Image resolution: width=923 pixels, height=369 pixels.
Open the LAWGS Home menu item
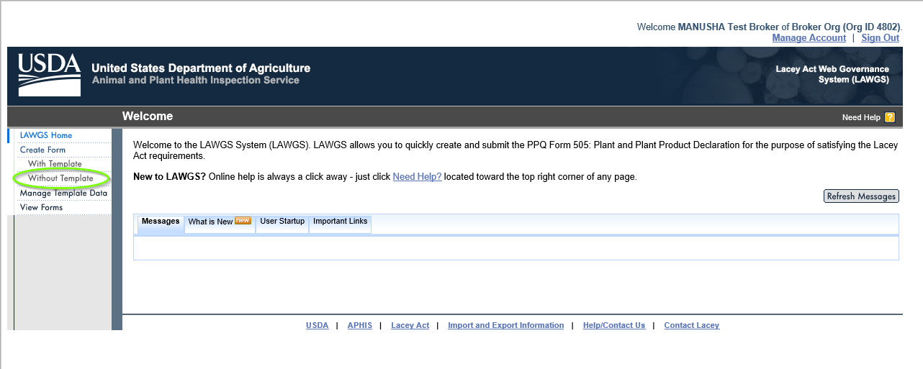pyautogui.click(x=46, y=135)
